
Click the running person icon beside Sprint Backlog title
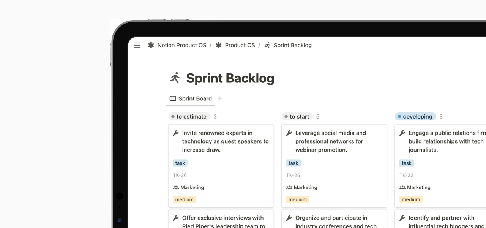click(x=175, y=77)
